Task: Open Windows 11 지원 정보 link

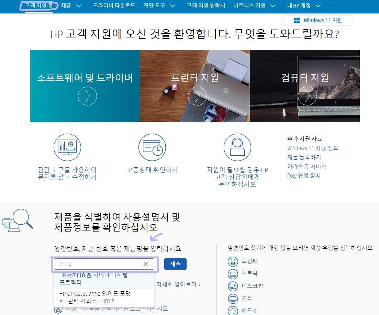Action: click(x=313, y=148)
